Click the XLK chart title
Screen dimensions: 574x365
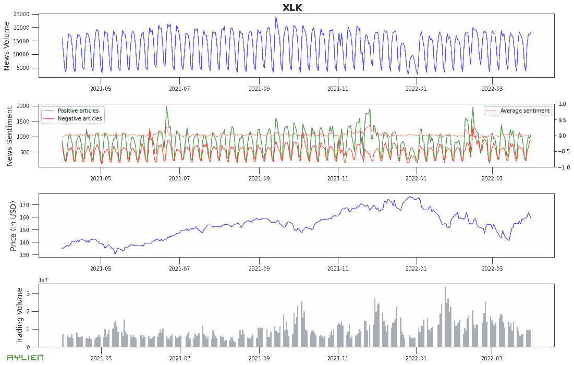292,7
